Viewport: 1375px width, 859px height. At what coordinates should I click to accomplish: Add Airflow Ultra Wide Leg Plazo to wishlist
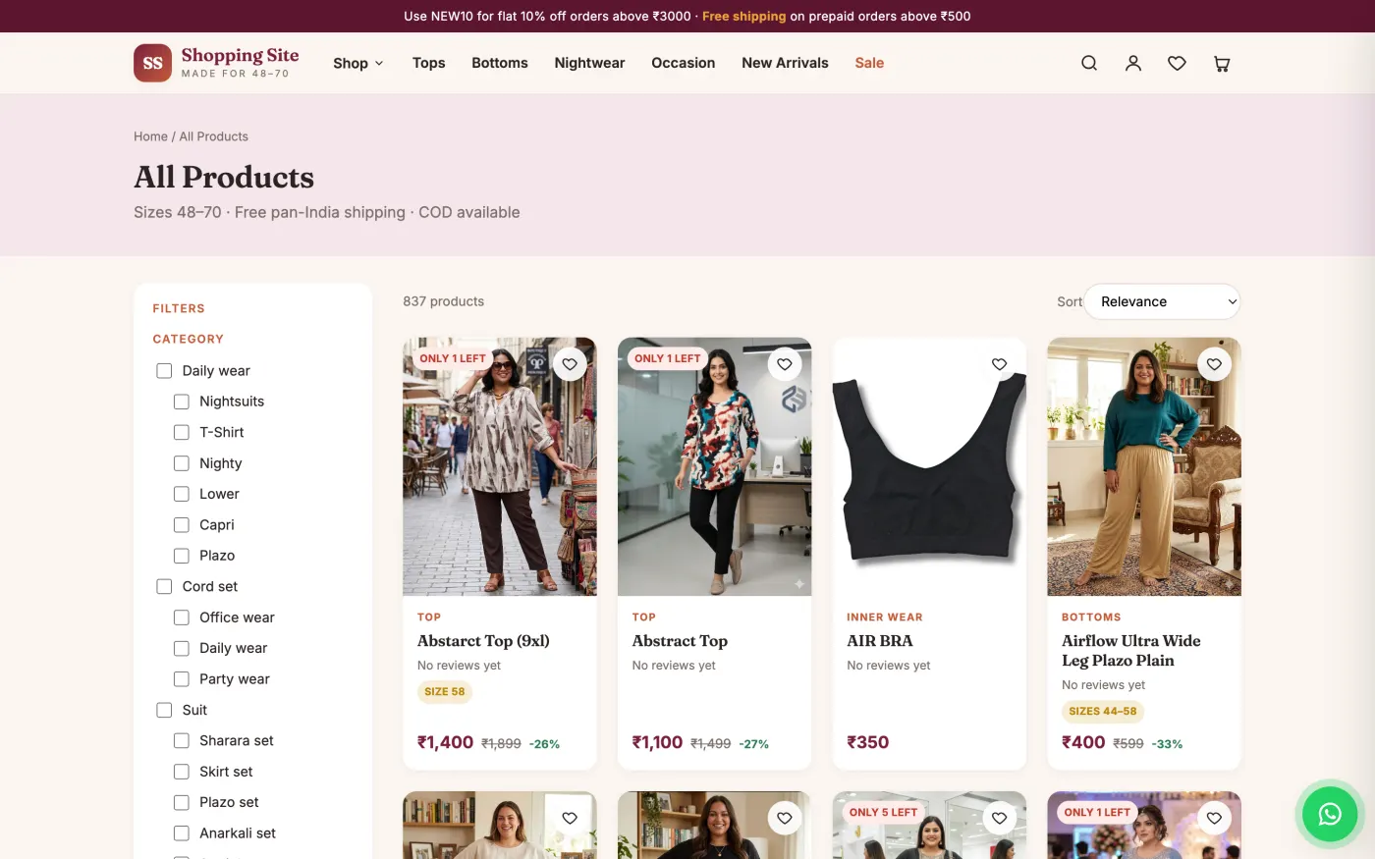1214,364
